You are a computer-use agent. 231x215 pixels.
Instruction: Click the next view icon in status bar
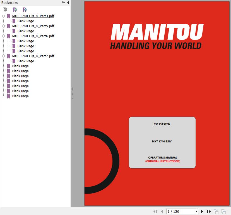point(223,211)
